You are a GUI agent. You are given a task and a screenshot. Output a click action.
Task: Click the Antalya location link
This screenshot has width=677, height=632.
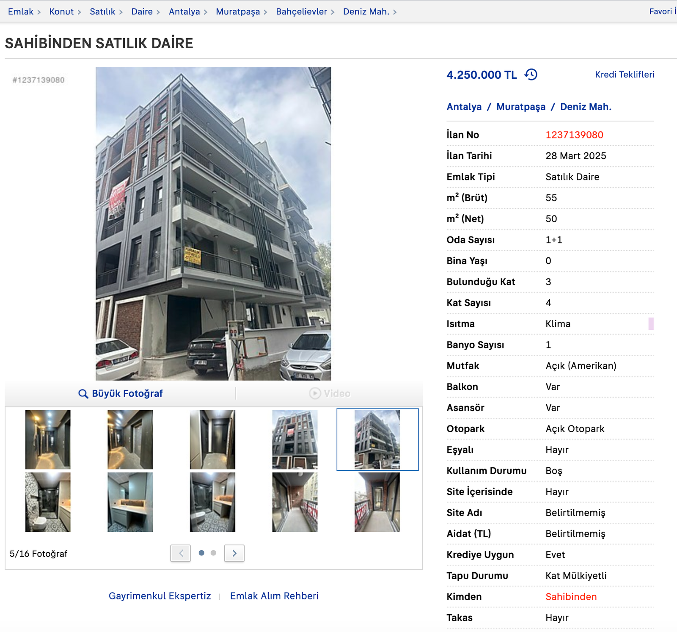(x=464, y=107)
